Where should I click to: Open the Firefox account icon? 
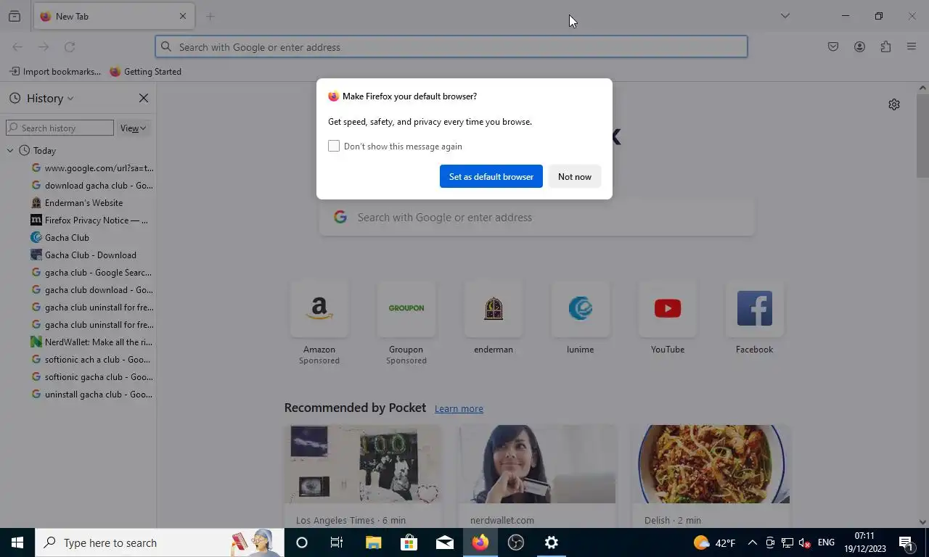coord(859,47)
